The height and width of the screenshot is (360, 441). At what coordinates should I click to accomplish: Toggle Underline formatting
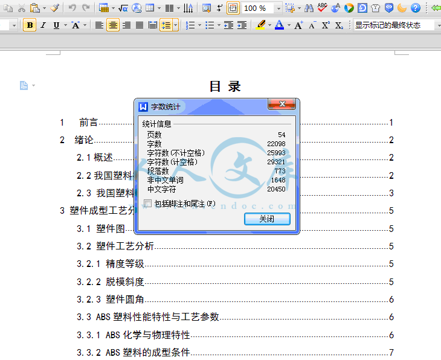click(x=57, y=25)
